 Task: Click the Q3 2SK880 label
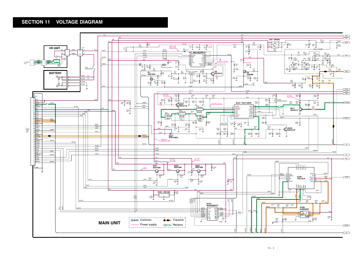pos(250,74)
